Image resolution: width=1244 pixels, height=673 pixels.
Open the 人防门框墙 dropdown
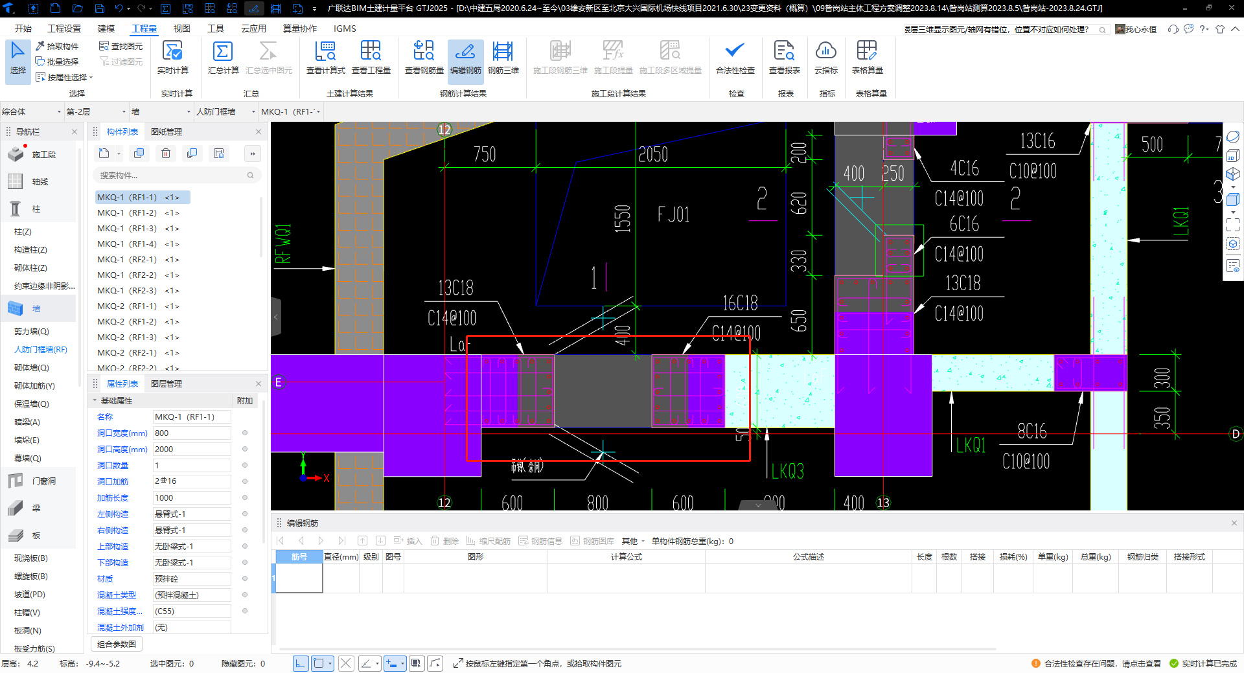(225, 111)
